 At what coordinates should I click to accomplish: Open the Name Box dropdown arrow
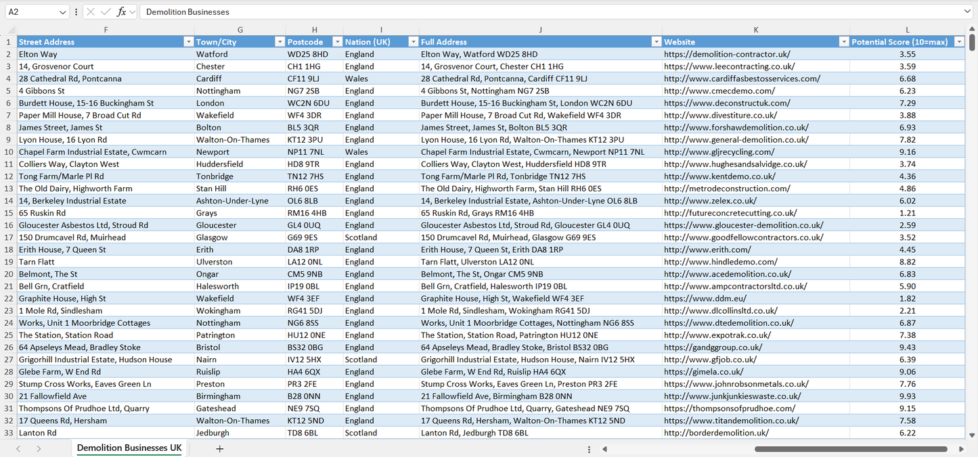tap(63, 11)
